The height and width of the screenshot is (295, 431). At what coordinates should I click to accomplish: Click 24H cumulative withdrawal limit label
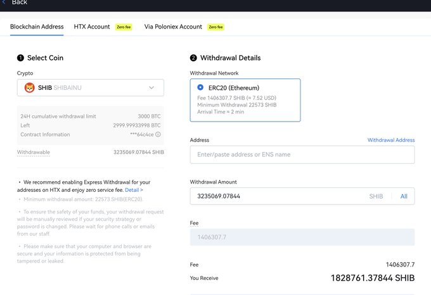click(x=58, y=116)
